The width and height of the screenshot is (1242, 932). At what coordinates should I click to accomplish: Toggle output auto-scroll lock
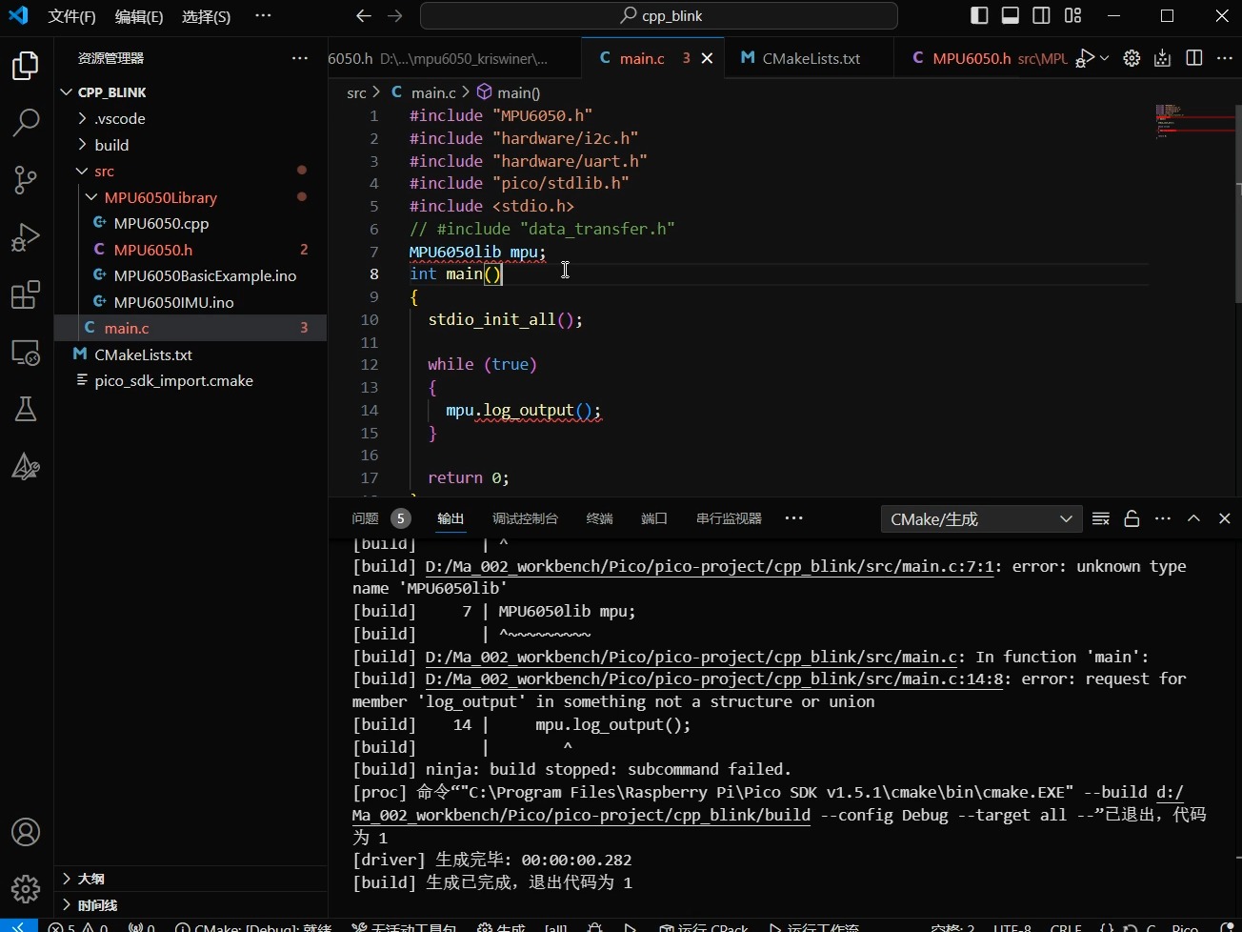(1132, 518)
